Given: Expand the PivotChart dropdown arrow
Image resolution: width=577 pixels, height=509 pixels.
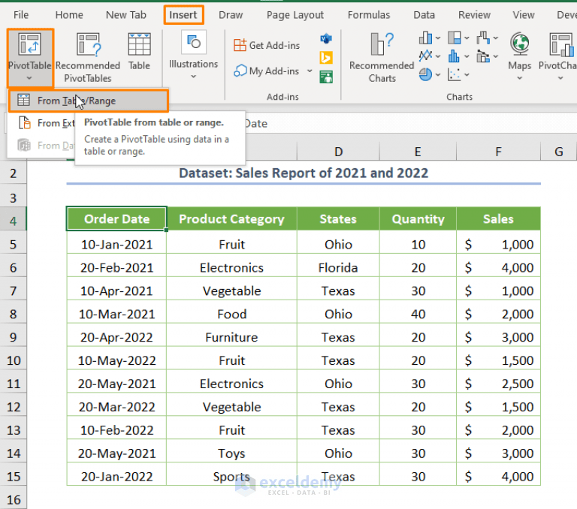Looking at the screenshot, I should tap(560, 78).
